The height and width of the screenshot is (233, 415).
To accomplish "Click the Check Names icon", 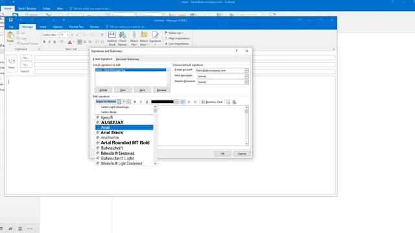I will click(x=123, y=38).
